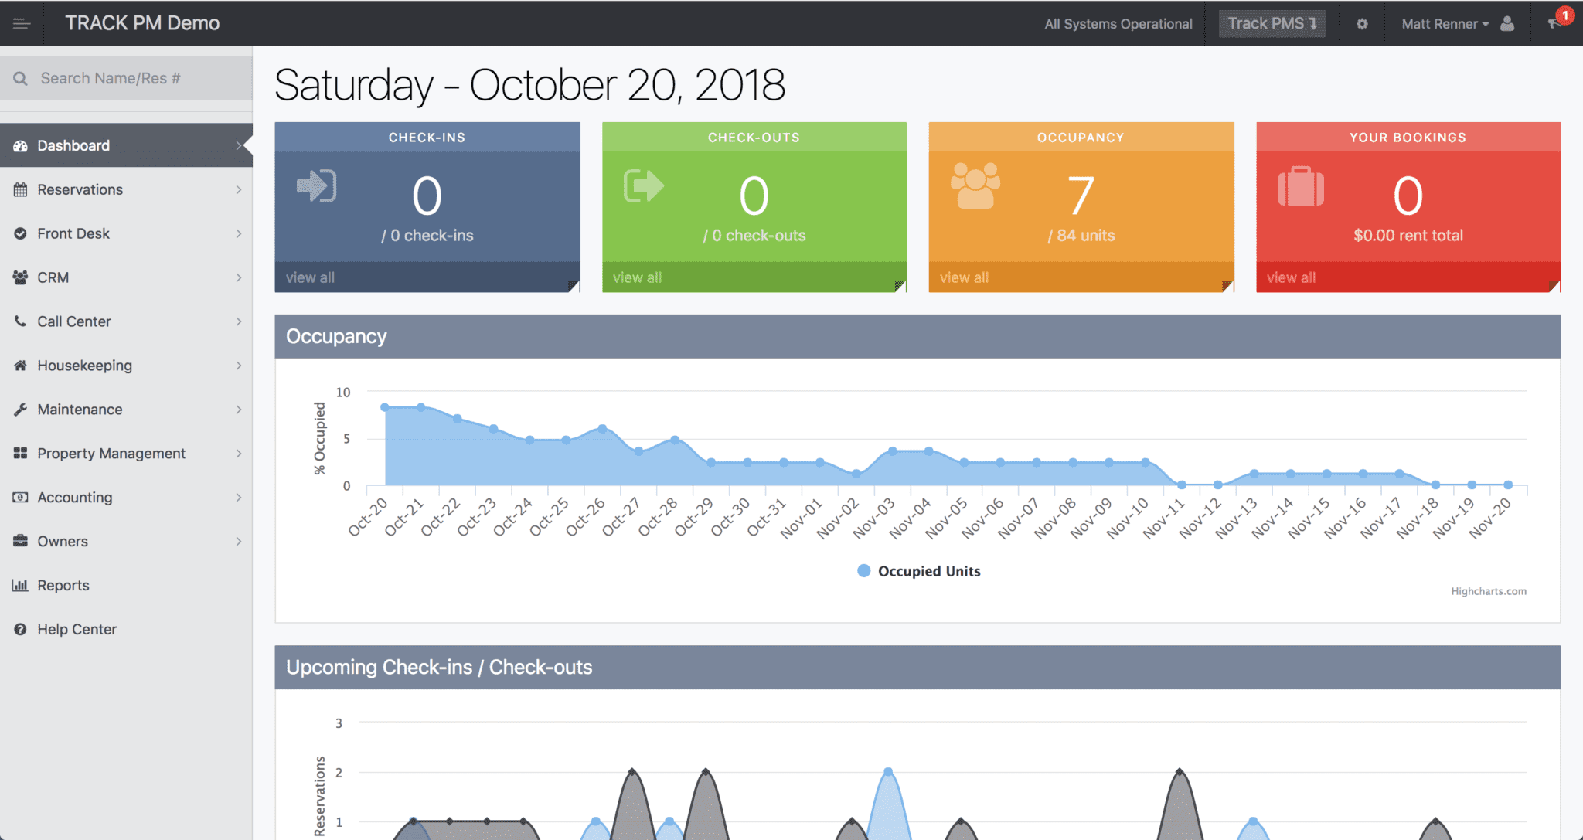
Task: Click the bookings suitcase icon
Action: coord(1301,186)
